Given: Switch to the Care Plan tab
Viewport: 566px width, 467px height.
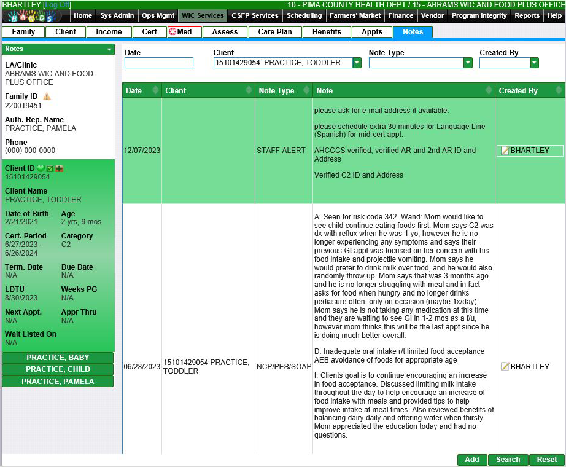Looking at the screenshot, I should (x=274, y=32).
